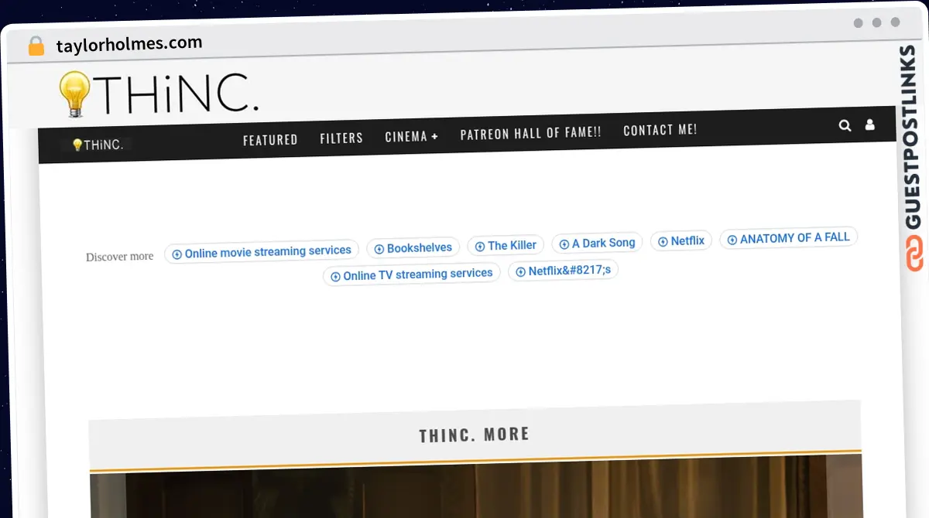The height and width of the screenshot is (518, 929).
Task: Click the Online movie streaming services tag
Action: tap(261, 250)
